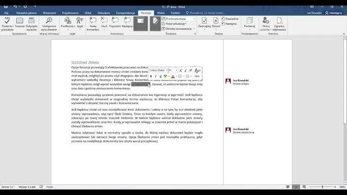
Task: Add Nowy komentarz
Action: [x=93, y=24]
